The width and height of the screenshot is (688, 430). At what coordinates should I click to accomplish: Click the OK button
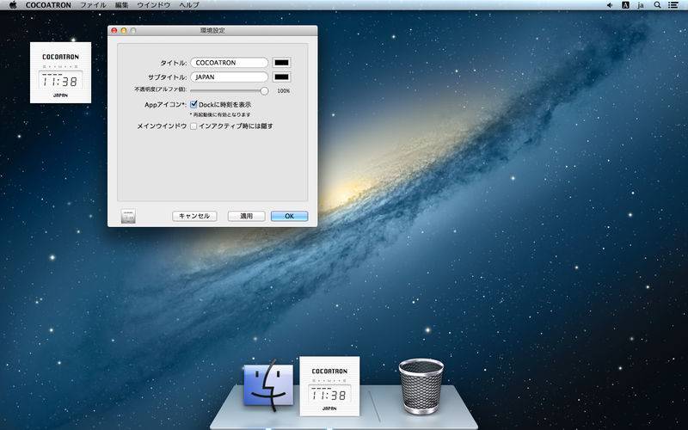coord(289,216)
